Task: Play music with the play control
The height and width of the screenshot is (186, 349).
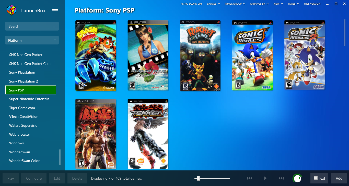Action: [x=265, y=178]
